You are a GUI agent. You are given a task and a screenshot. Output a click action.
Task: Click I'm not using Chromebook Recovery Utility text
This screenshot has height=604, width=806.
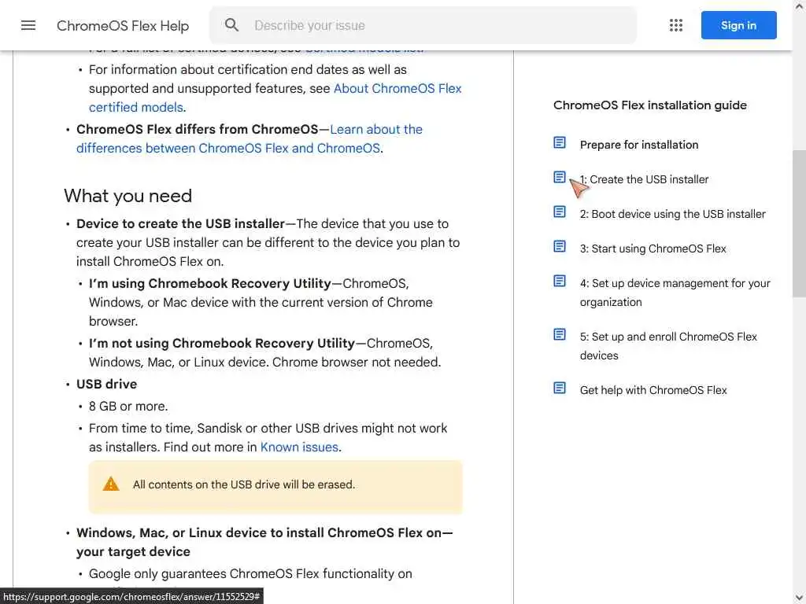coord(221,343)
